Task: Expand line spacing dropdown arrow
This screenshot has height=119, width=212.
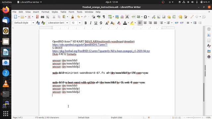Action: pyautogui.click(x=191, y=23)
